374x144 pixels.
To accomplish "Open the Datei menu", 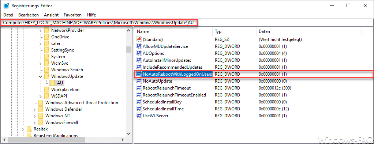I will point(8,15).
